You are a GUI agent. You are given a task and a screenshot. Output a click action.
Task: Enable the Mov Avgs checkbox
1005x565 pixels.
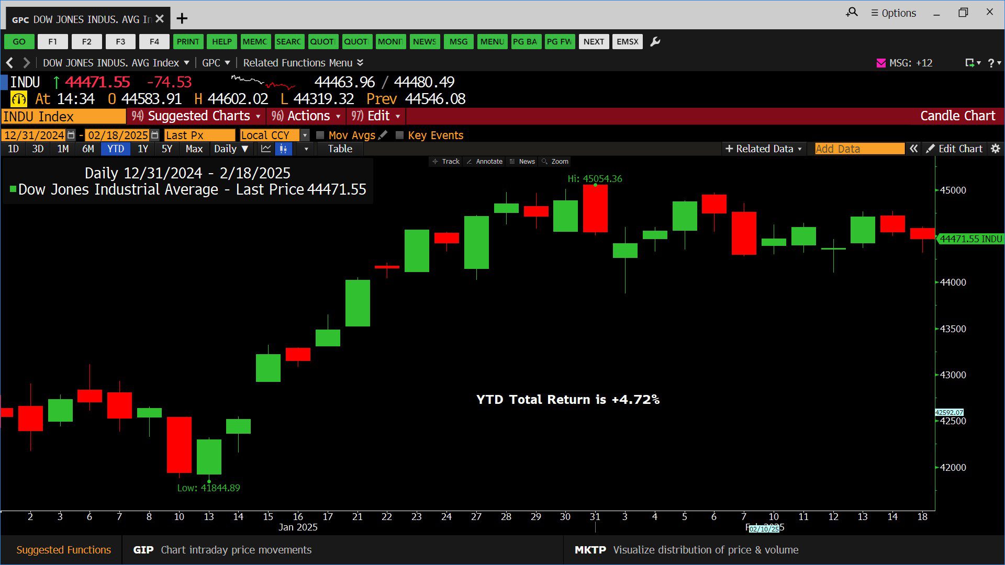pyautogui.click(x=320, y=135)
